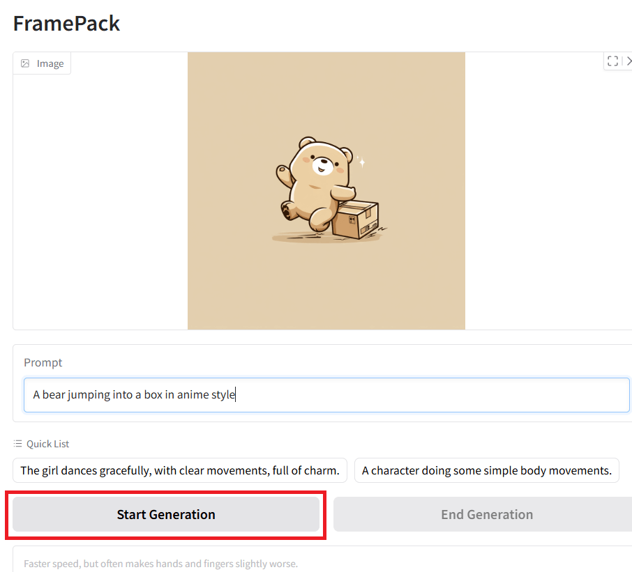This screenshot has width=632, height=572.
Task: Click the Image label tab
Action: (42, 63)
